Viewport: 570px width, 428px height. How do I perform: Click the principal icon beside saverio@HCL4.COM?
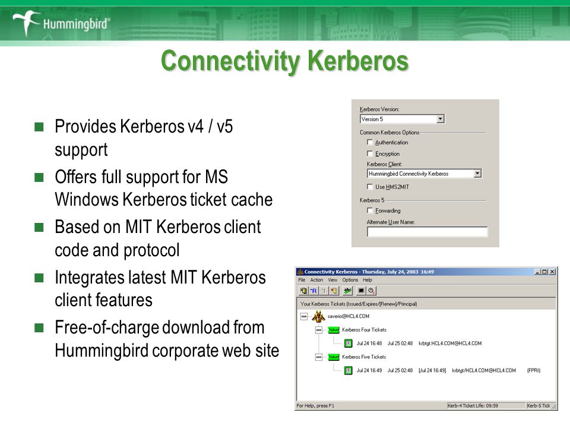[x=318, y=317]
